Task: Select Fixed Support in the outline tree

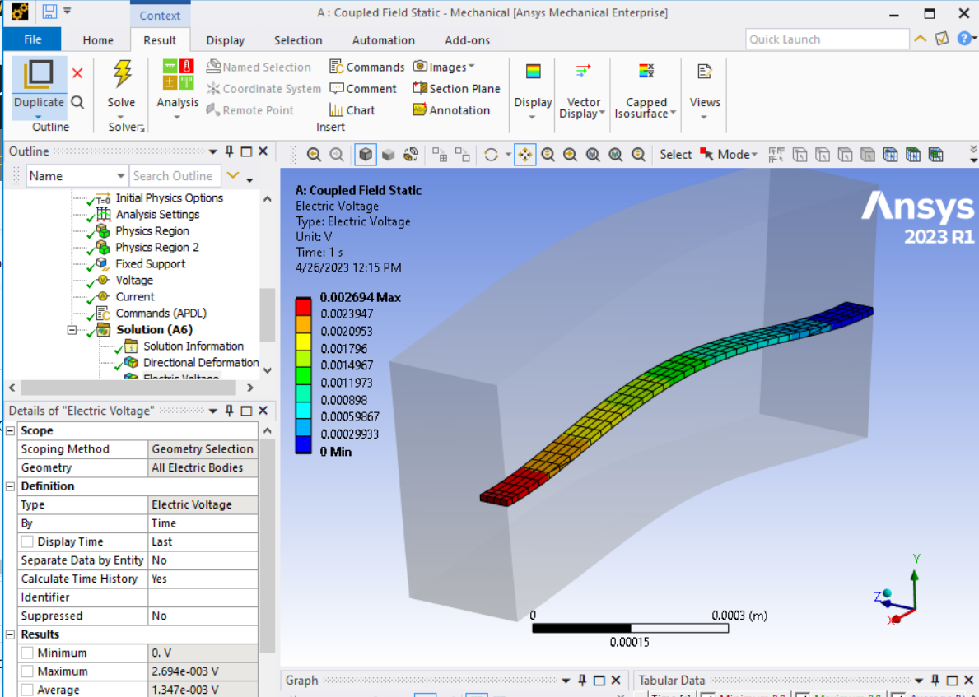Action: click(151, 264)
